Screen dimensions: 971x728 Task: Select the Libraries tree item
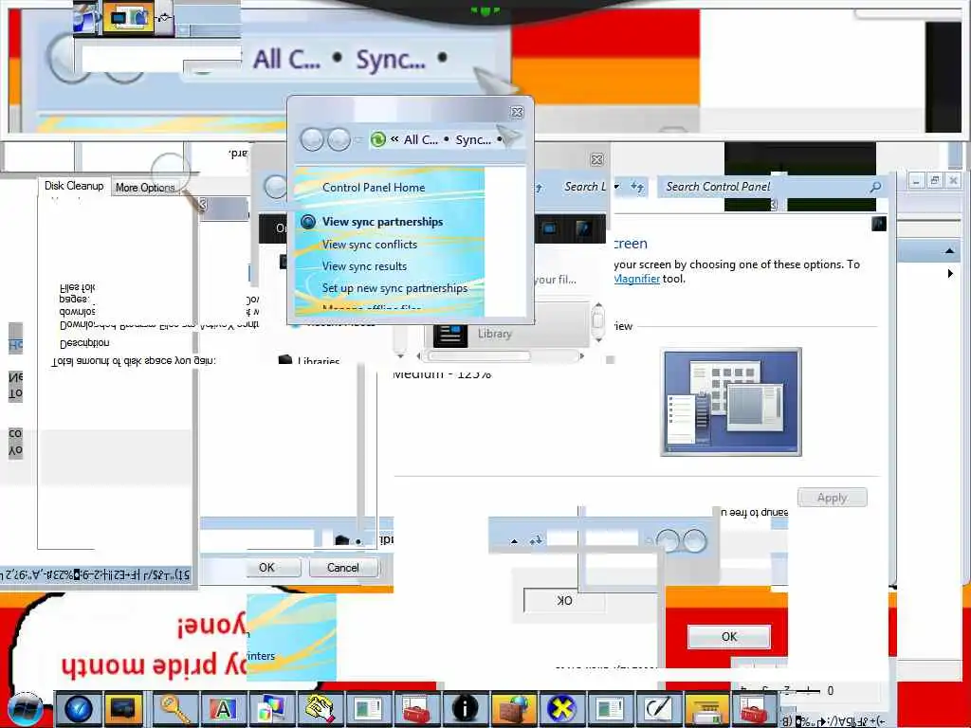(x=318, y=361)
